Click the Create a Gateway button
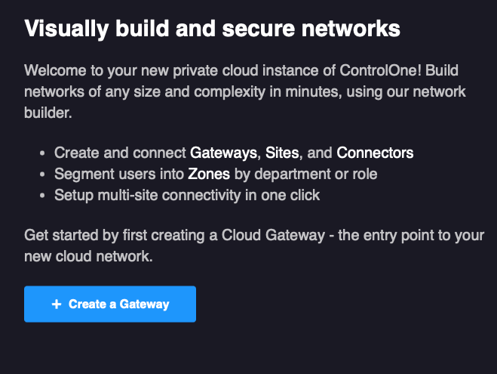497x374 pixels. coord(110,304)
